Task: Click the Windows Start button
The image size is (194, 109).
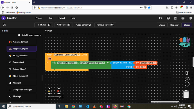Action: (3, 106)
